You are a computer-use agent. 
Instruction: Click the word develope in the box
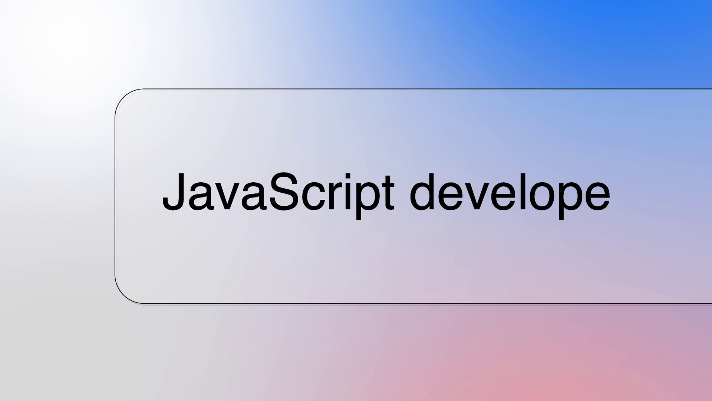click(x=510, y=193)
